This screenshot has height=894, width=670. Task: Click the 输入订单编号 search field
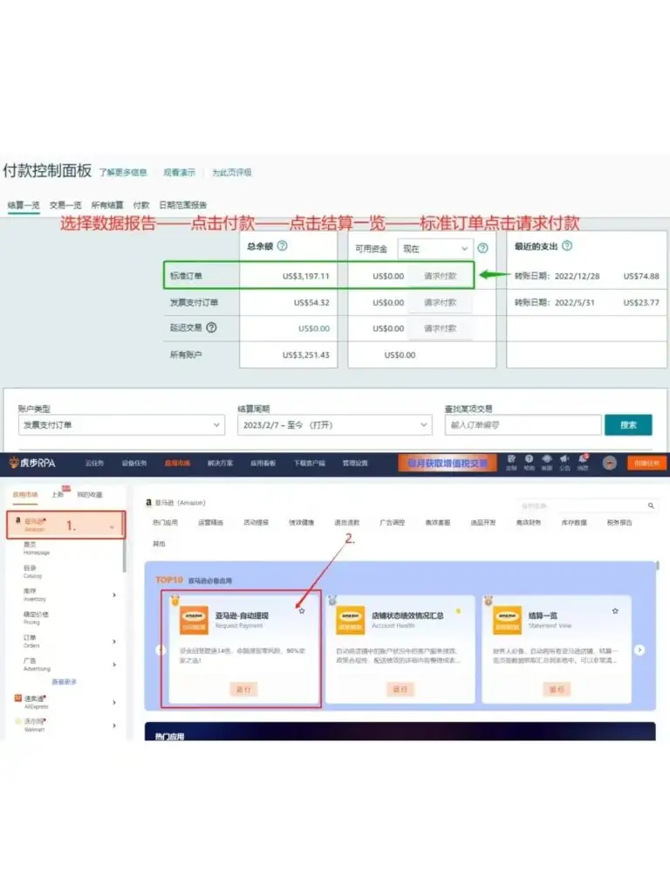(523, 425)
